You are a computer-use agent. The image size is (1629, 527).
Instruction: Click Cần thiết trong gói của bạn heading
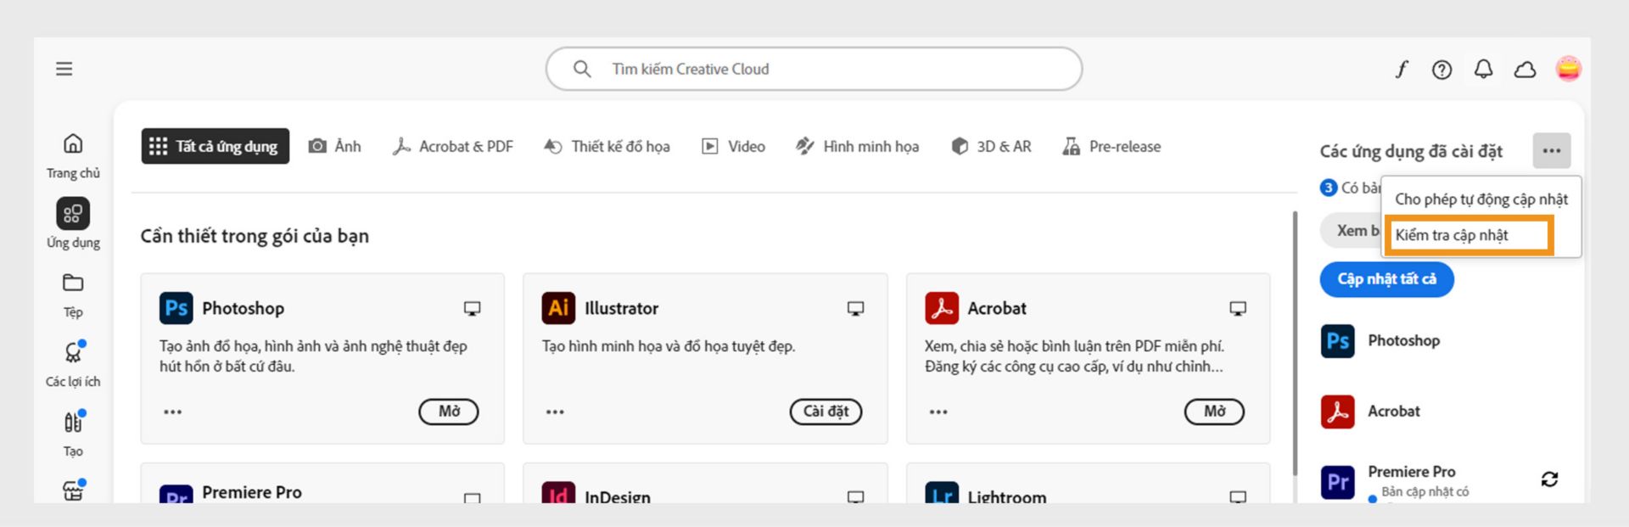[x=255, y=236]
